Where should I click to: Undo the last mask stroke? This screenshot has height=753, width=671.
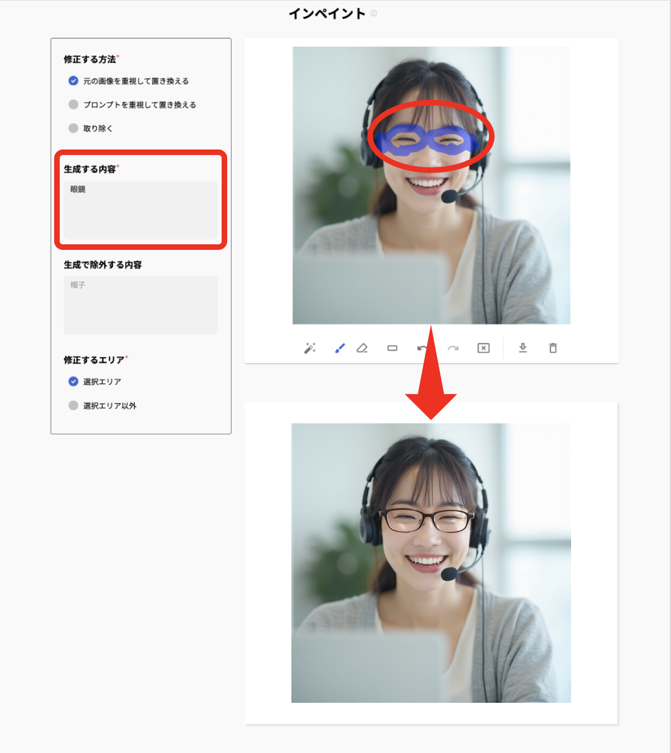[422, 348]
